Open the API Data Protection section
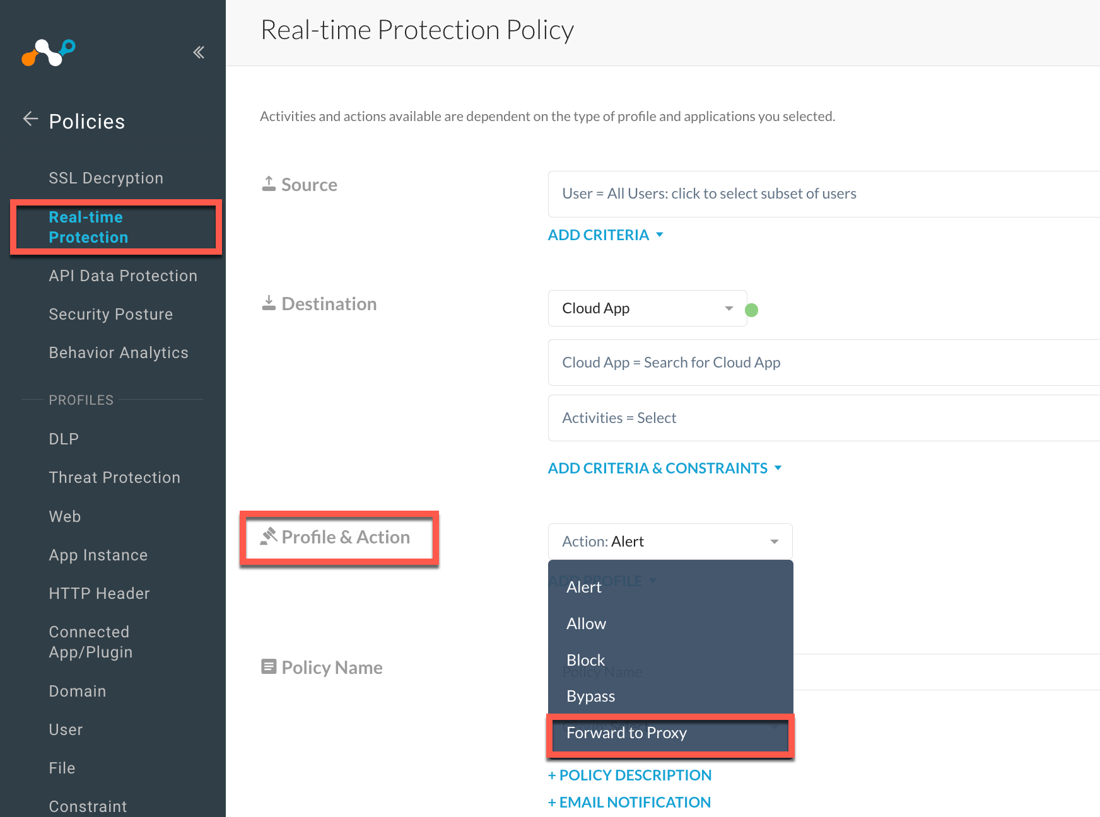1100x817 pixels. tap(123, 275)
